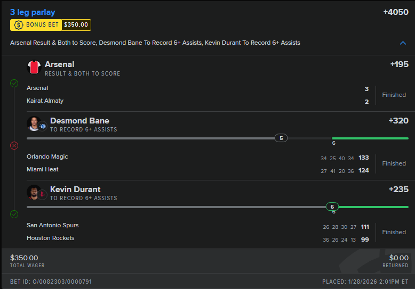Click the Spurs final score 111
This screenshot has height=289, width=415.
(365, 227)
